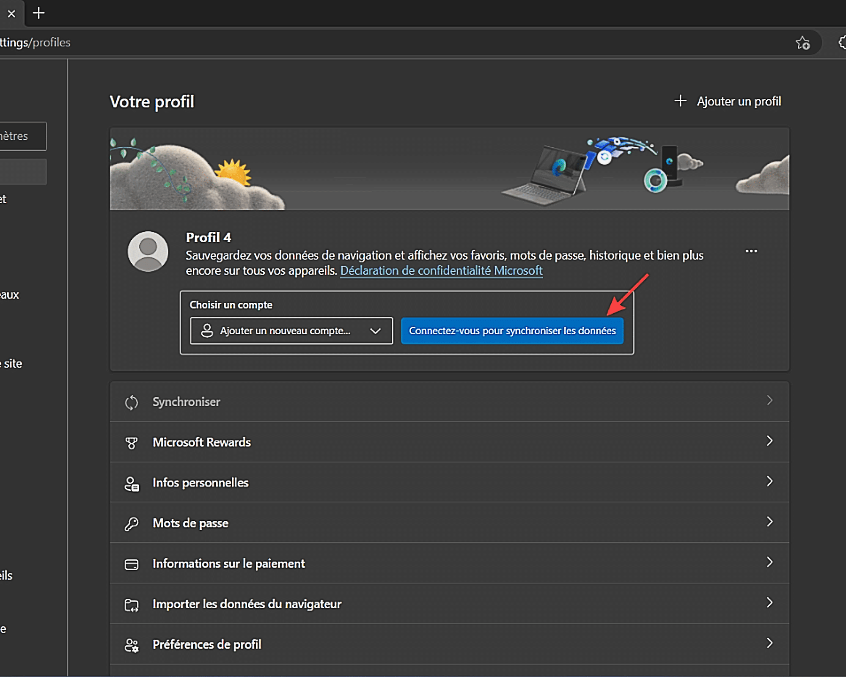Add page to favorites star icon
The image size is (846, 677).
[802, 43]
